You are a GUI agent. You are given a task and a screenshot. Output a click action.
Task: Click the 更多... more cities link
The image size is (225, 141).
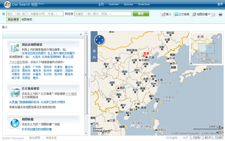coord(37,78)
